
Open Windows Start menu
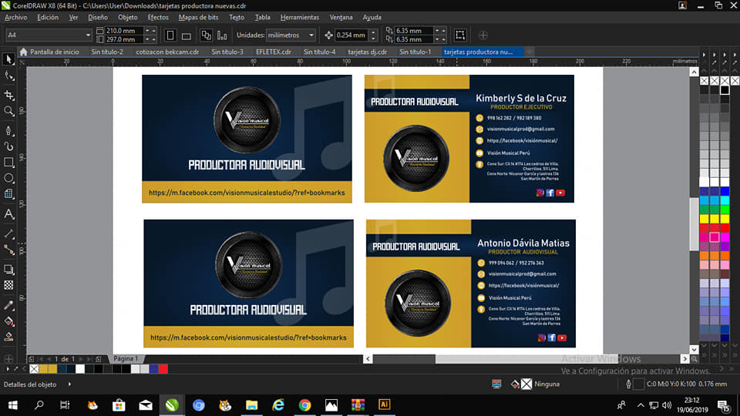click(x=13, y=404)
